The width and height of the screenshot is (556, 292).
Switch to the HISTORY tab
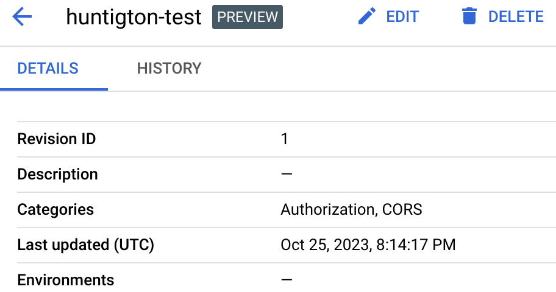tap(169, 68)
